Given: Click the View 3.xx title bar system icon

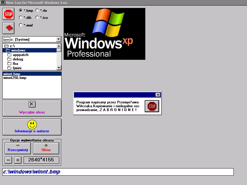Looking at the screenshot, I should (3, 3).
